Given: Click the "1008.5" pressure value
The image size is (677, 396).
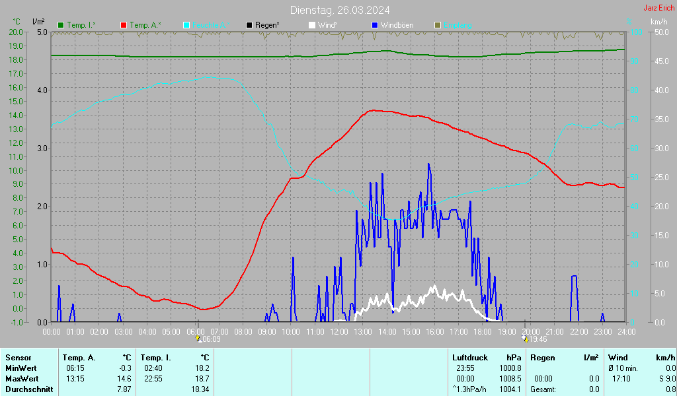Looking at the screenshot, I should (510, 379).
